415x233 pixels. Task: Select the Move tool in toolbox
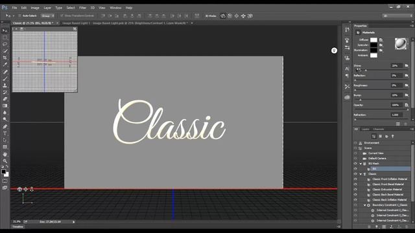pyautogui.click(x=5, y=31)
